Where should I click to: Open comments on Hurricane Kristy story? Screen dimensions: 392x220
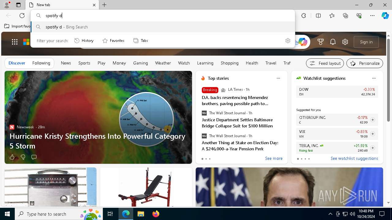[34, 157]
